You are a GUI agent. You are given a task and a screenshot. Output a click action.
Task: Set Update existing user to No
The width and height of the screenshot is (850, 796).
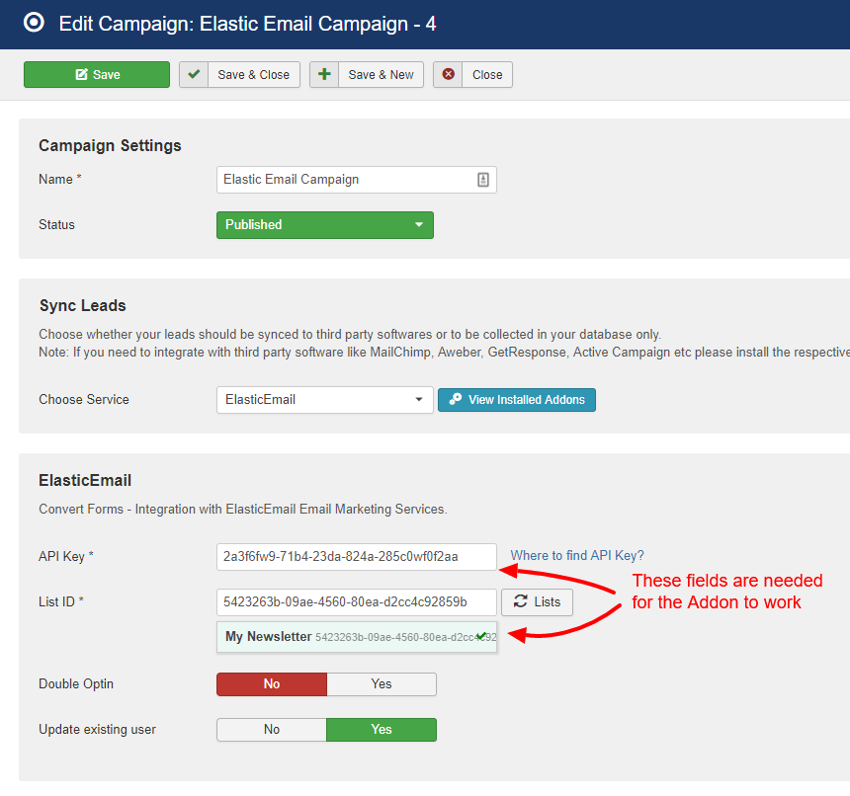(x=272, y=730)
